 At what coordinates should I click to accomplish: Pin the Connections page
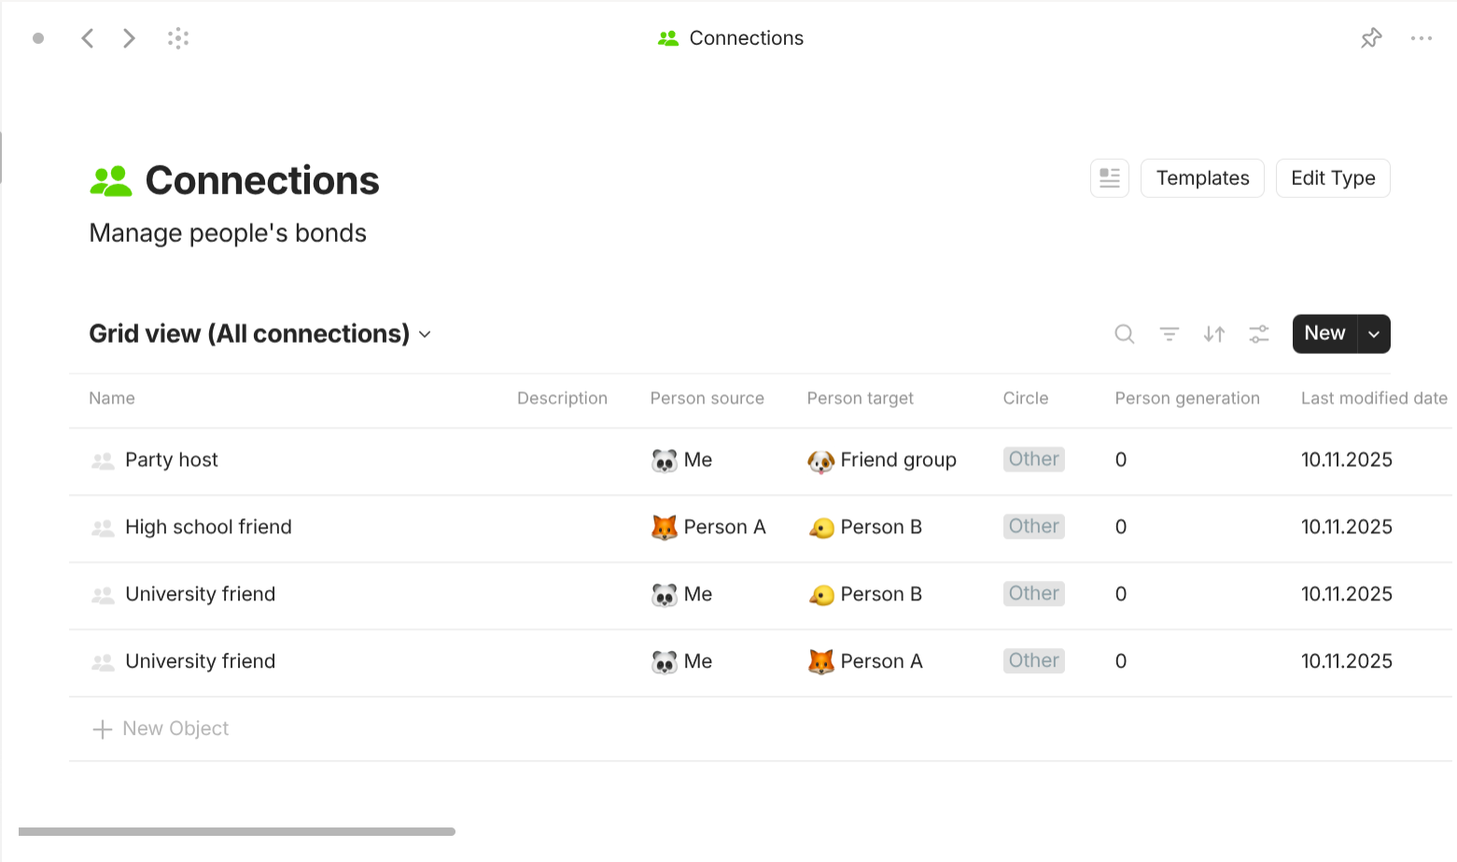pyautogui.click(x=1371, y=37)
